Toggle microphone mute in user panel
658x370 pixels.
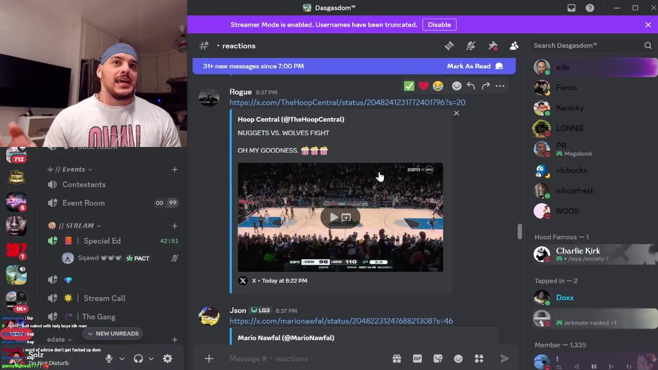point(109,359)
